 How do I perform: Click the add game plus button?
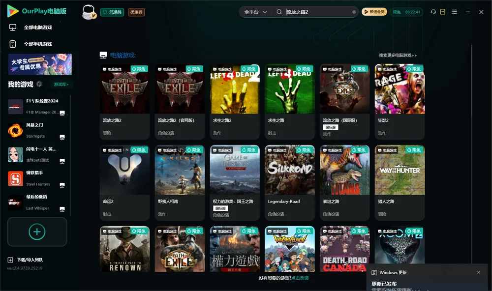pyautogui.click(x=37, y=232)
